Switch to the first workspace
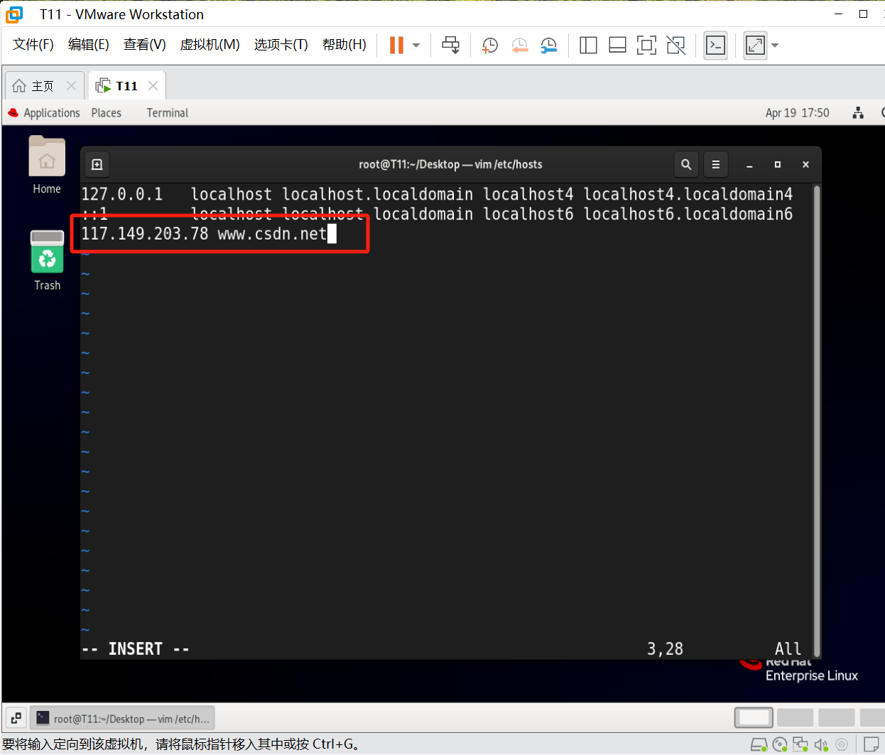Viewport: 885px width, 755px height. (754, 718)
